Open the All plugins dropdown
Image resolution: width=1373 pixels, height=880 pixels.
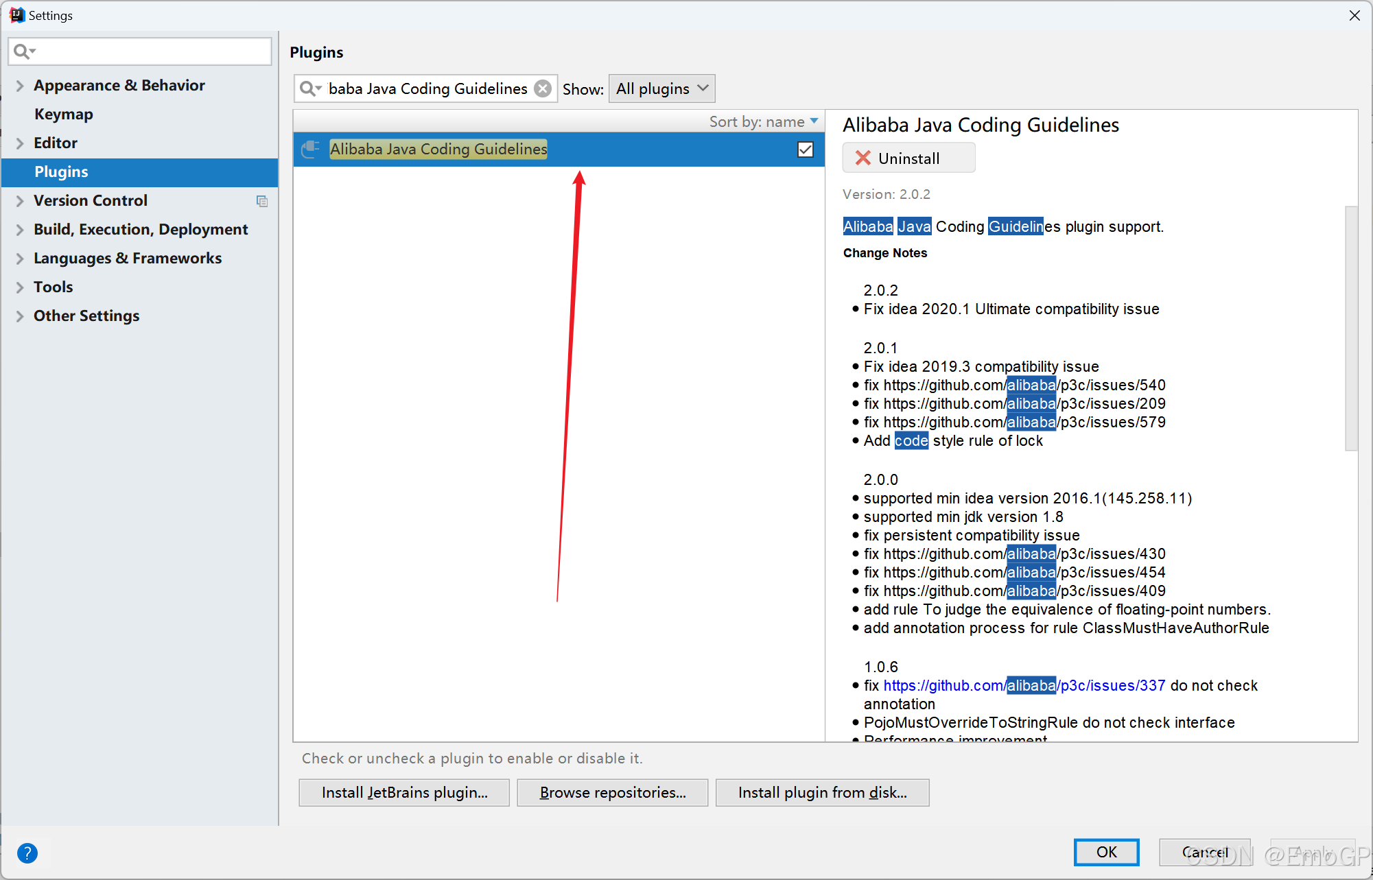click(x=661, y=88)
